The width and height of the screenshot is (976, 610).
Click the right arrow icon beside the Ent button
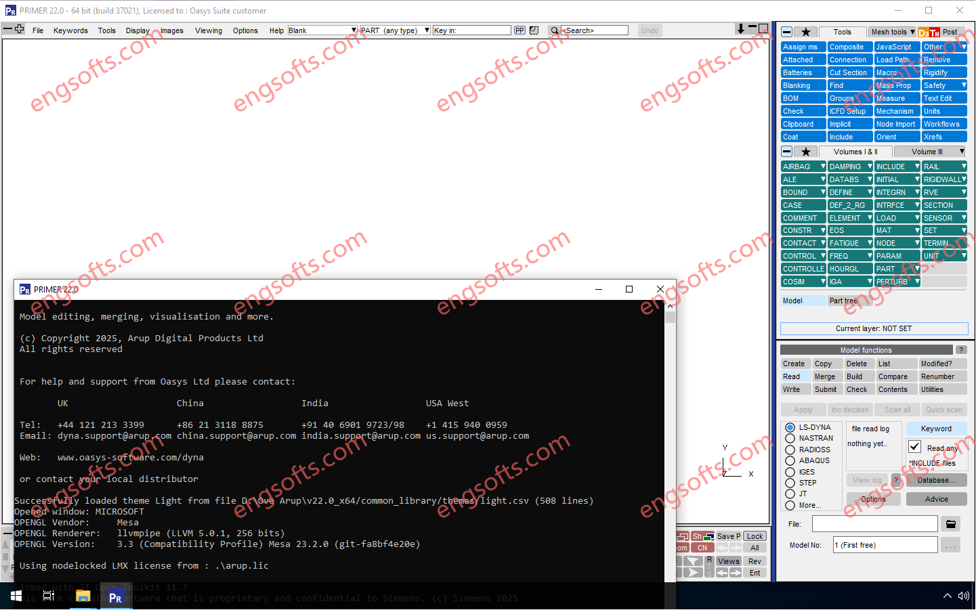pos(735,573)
